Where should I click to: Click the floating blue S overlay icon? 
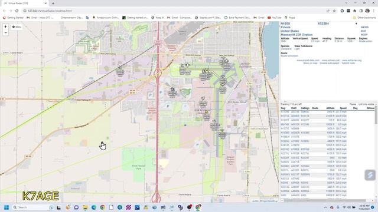(x=370, y=175)
